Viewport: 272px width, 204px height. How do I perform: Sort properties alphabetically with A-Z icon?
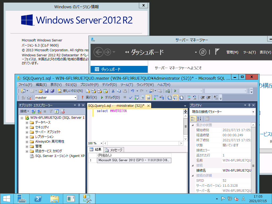tap(199, 119)
